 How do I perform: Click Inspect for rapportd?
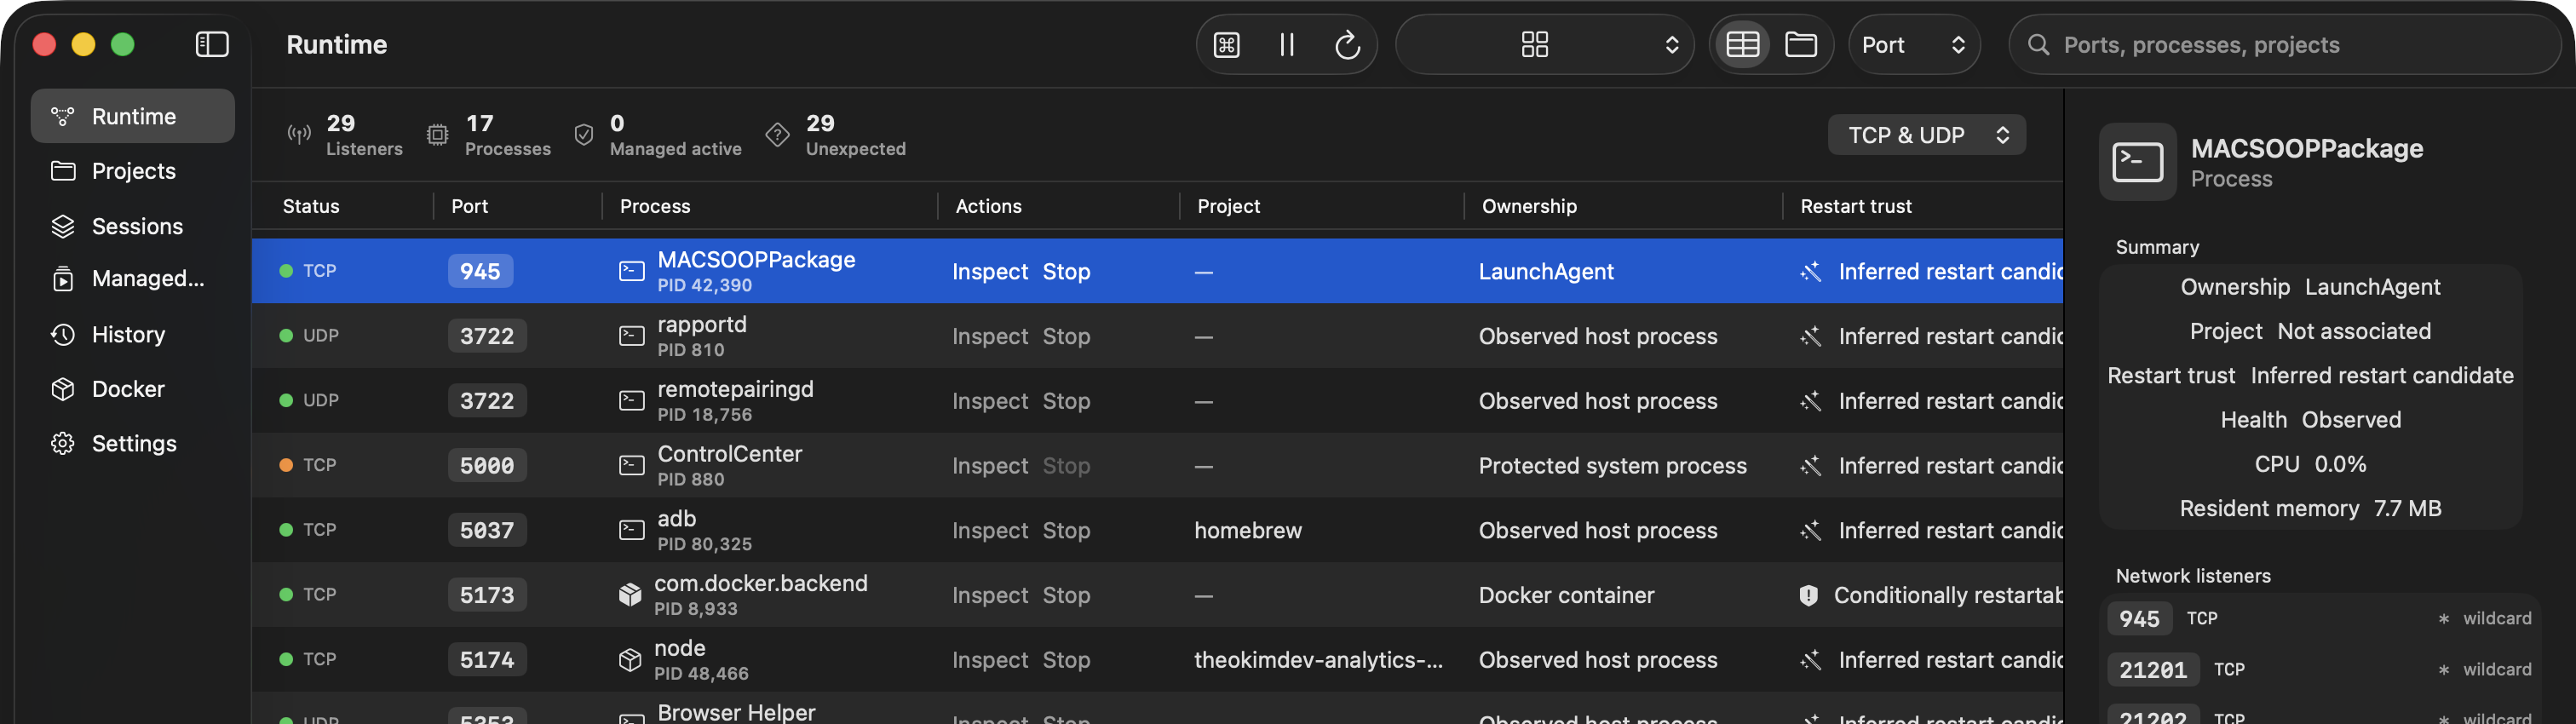990,337
